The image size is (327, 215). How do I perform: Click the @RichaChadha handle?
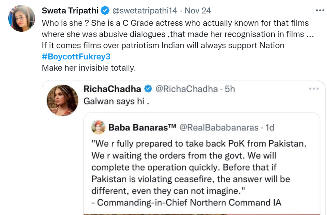(x=186, y=89)
